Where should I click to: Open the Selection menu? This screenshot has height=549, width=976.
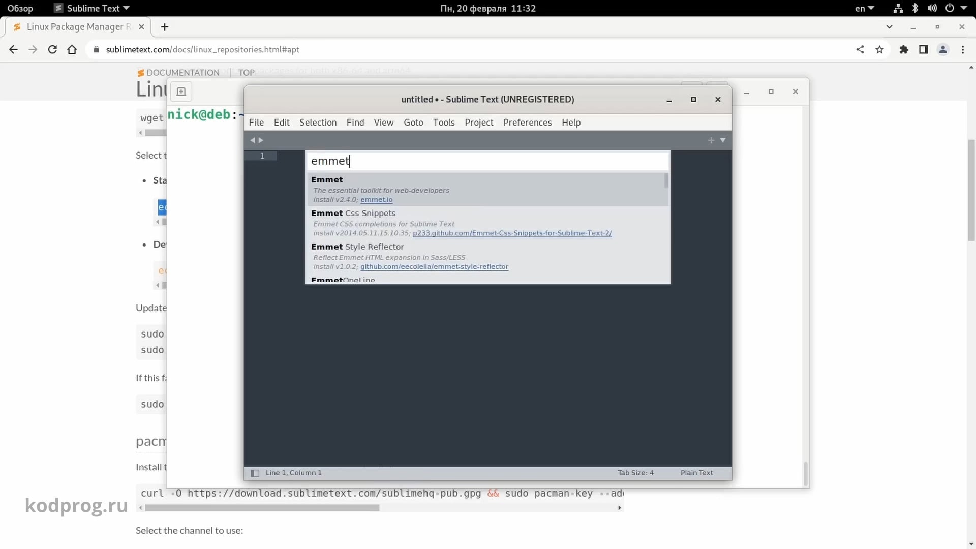click(x=318, y=123)
